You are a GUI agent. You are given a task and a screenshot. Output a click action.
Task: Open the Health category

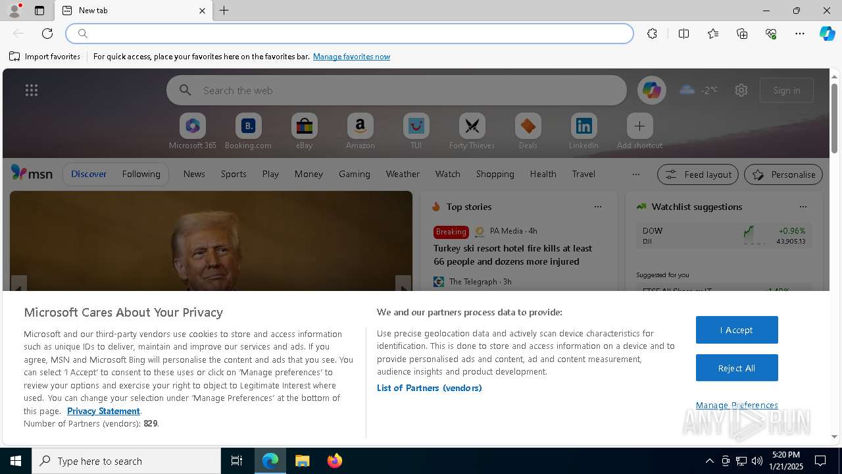coord(543,174)
